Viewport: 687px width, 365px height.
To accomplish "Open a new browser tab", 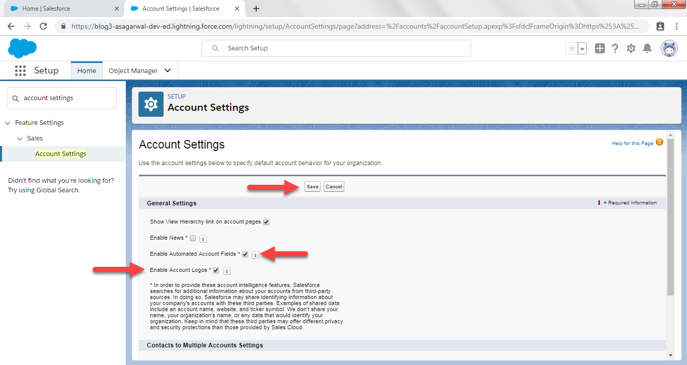I will tap(256, 9).
